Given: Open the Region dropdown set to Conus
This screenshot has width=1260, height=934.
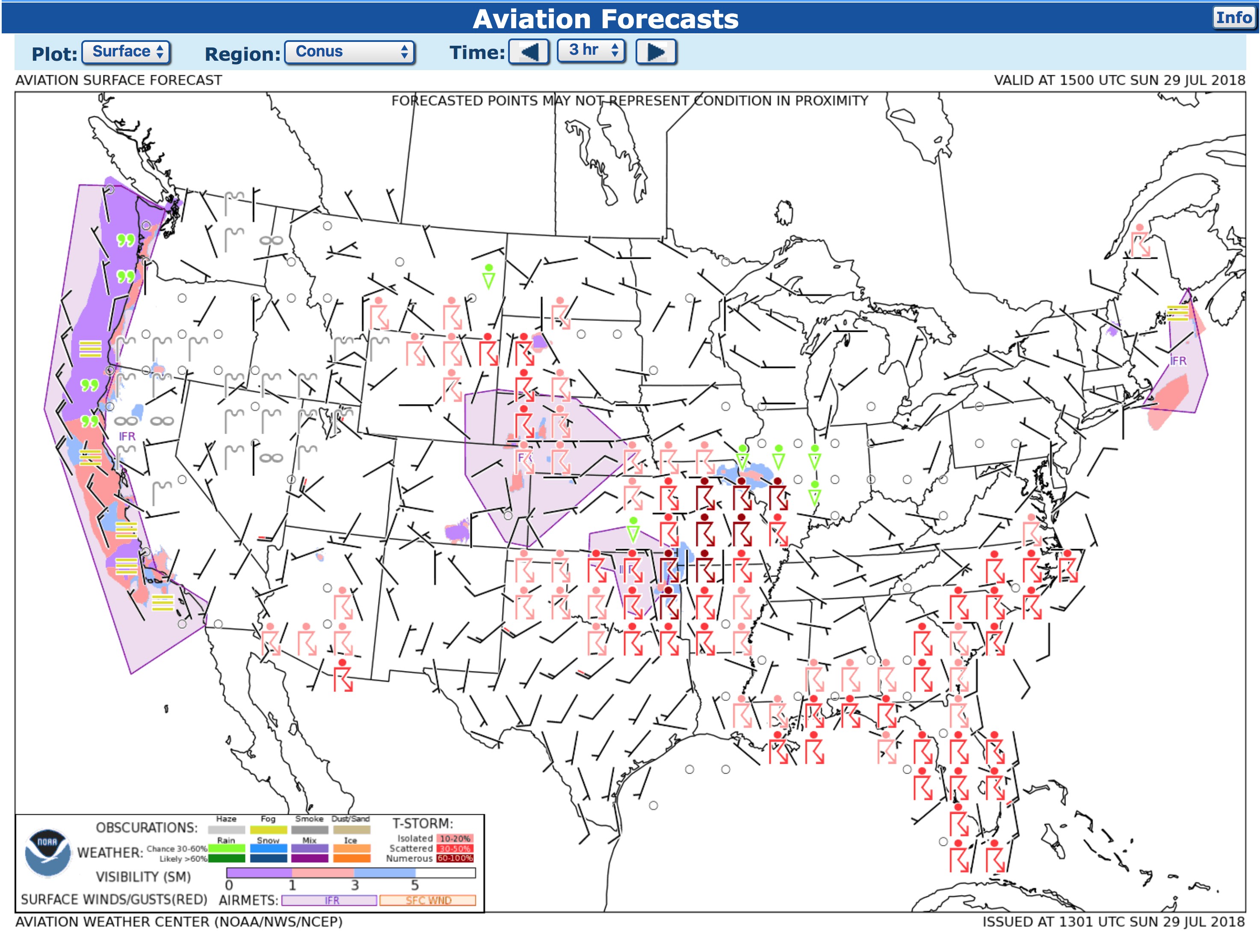Looking at the screenshot, I should [x=349, y=52].
